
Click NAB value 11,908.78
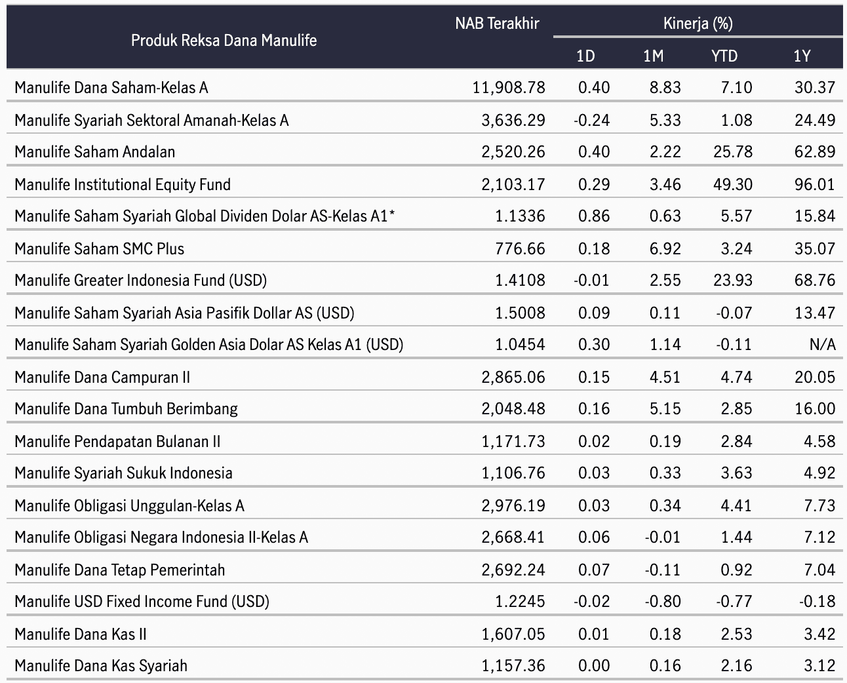(508, 88)
